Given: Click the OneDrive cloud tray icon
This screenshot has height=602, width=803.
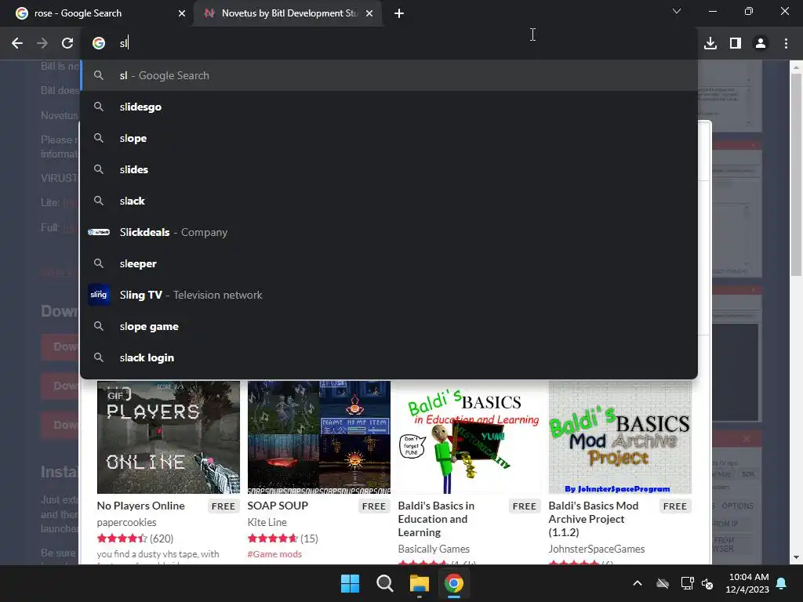Looking at the screenshot, I should [x=663, y=583].
